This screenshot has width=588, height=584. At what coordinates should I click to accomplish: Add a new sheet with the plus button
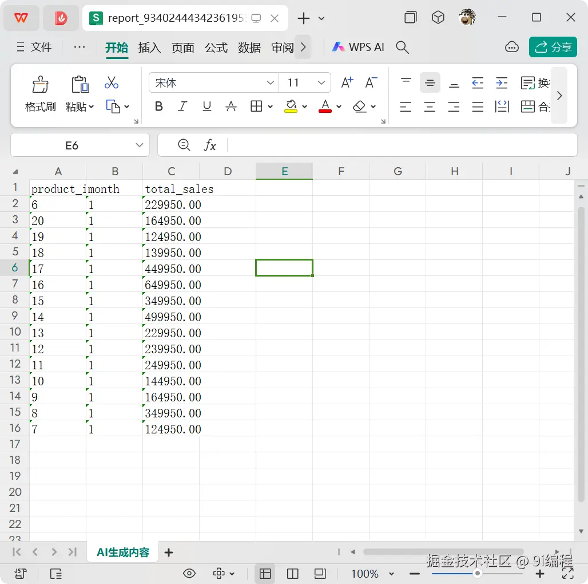[169, 553]
